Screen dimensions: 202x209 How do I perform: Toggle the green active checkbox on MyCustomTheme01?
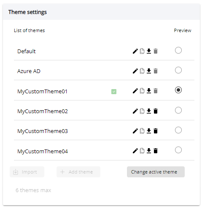point(114,92)
